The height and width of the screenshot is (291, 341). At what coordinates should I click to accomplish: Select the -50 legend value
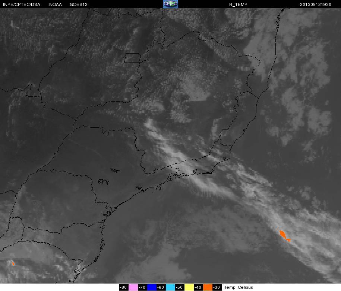pos(180,287)
